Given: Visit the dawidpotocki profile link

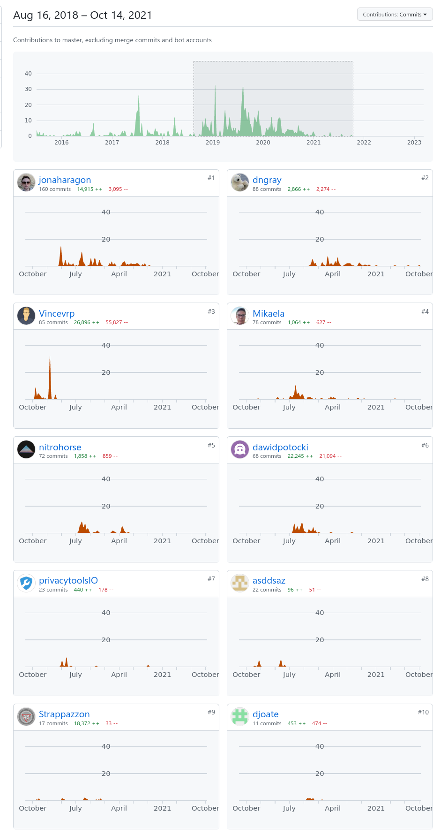Looking at the screenshot, I should pos(280,447).
